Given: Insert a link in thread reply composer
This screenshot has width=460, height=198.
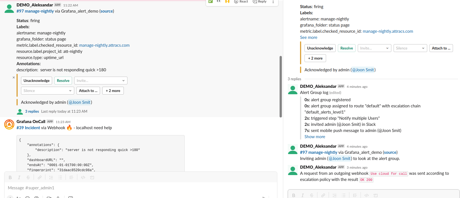Looking at the screenshot, I should click(323, 195).
